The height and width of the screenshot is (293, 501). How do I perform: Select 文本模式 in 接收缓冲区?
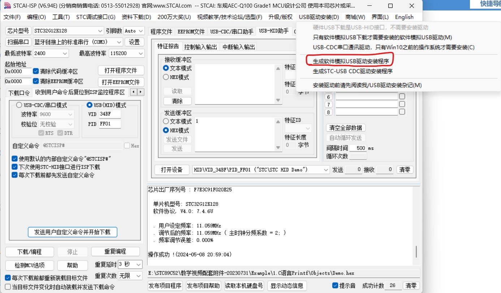[166, 68]
